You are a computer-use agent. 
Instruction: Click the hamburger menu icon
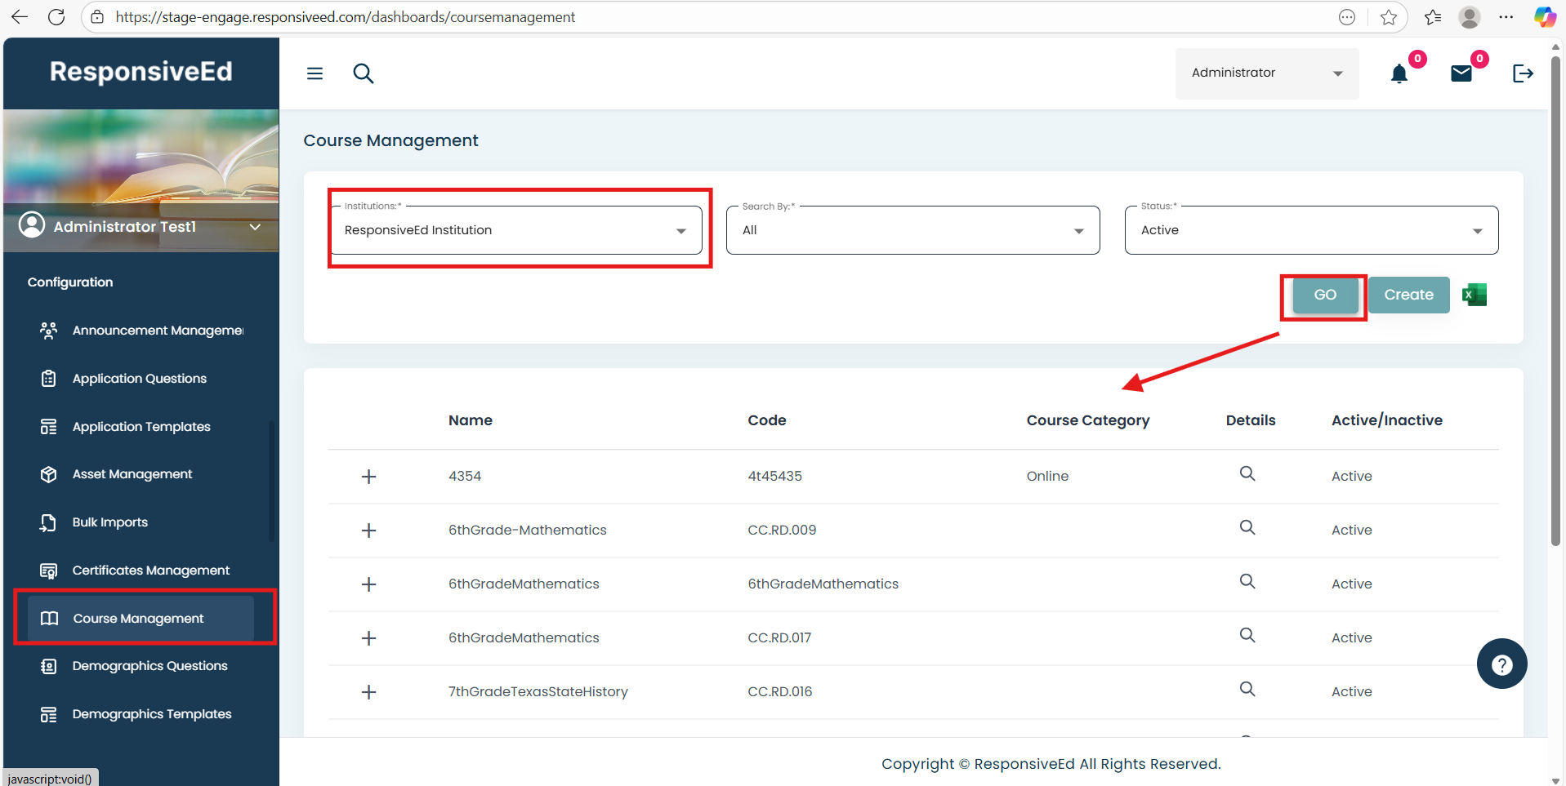pos(315,73)
